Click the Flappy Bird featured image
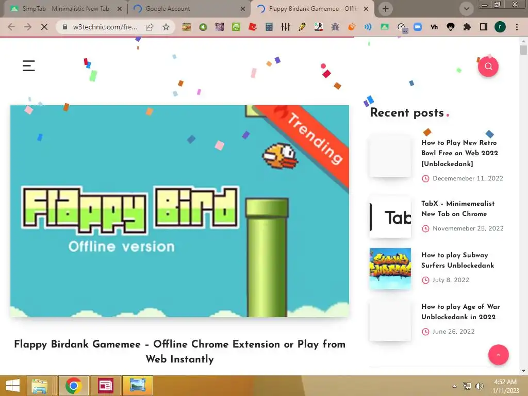The image size is (528, 396). (179, 211)
